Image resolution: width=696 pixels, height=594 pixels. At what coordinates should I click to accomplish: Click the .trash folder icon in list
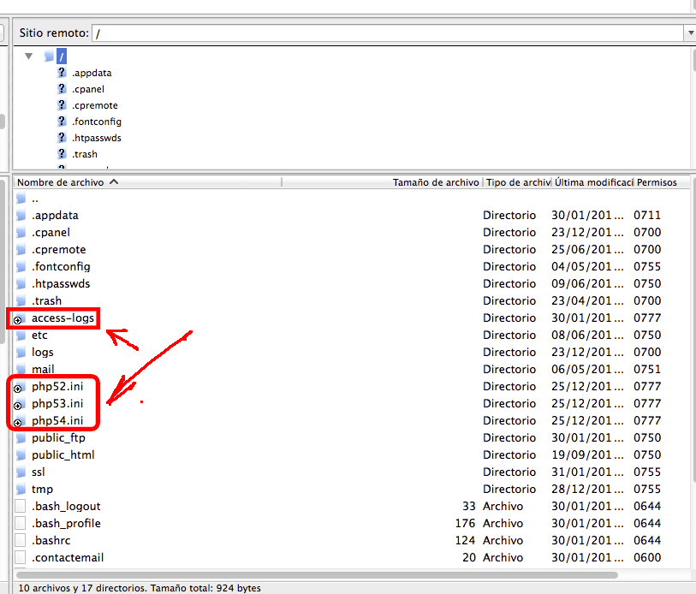point(21,301)
